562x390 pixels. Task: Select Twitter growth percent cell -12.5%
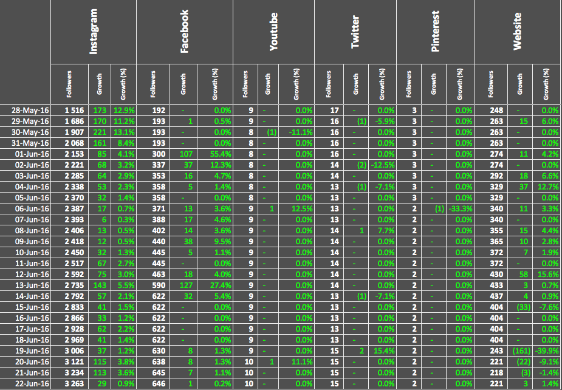pyautogui.click(x=382, y=165)
